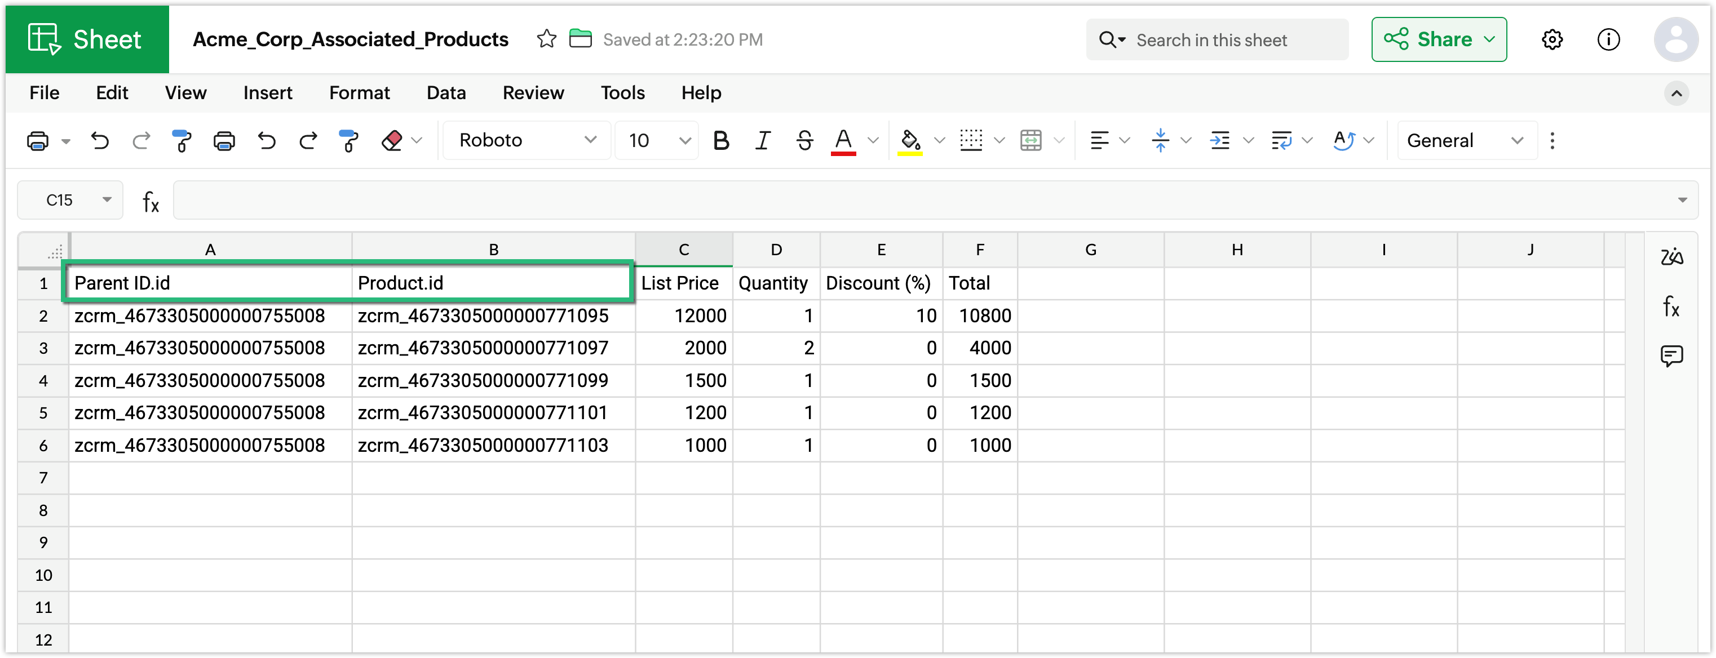Viewport: 1716px width, 658px height.
Task: Select the List Price cell showing 12000
Action: pos(683,315)
